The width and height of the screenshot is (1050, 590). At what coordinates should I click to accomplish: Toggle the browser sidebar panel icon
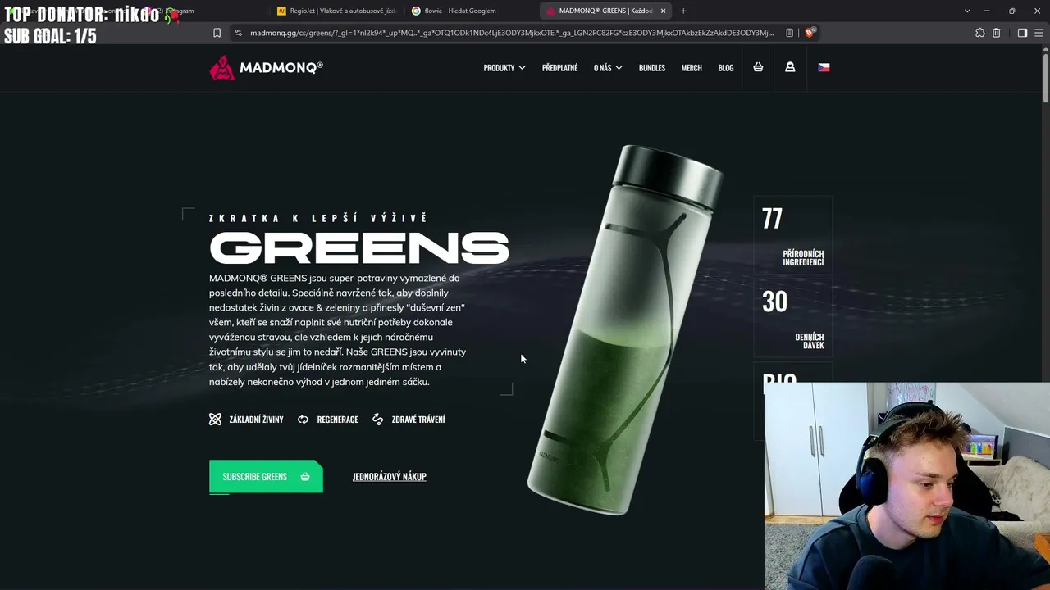click(1022, 33)
